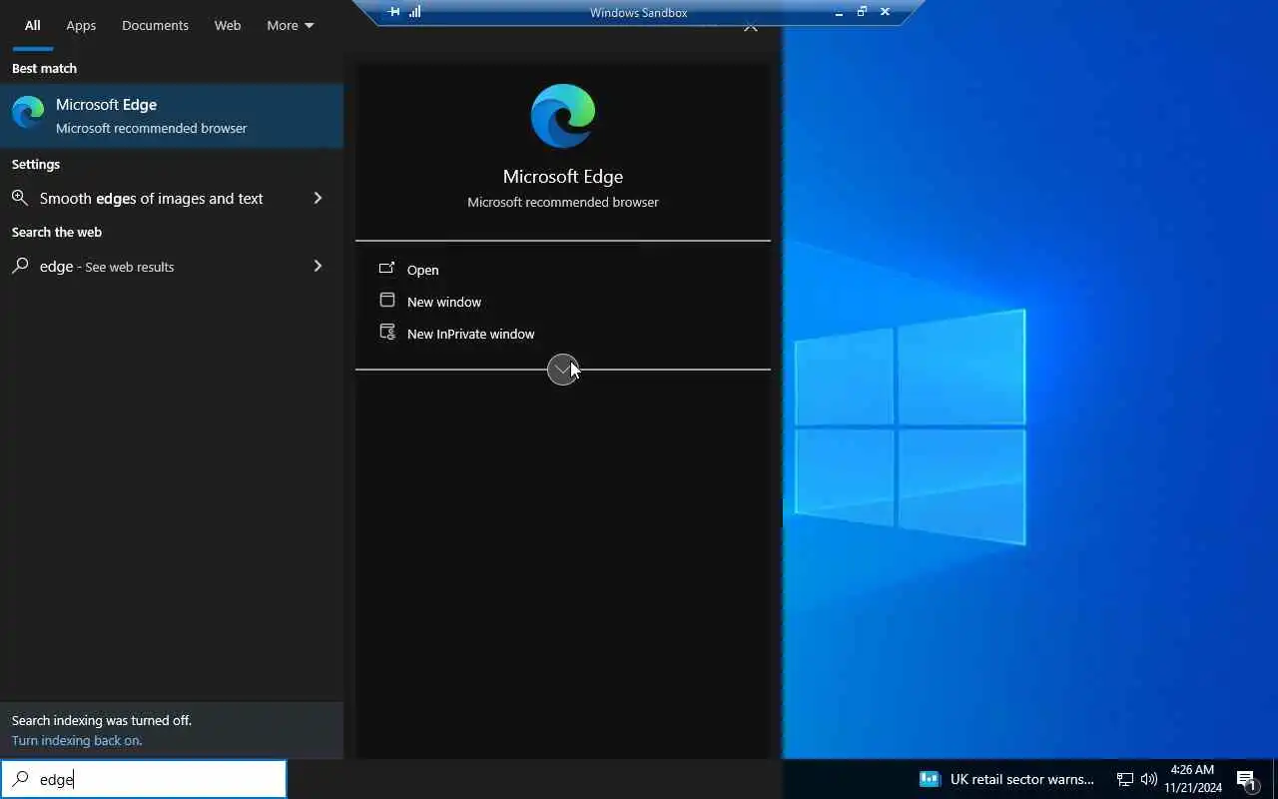Switch to the Apps tab

click(x=81, y=25)
